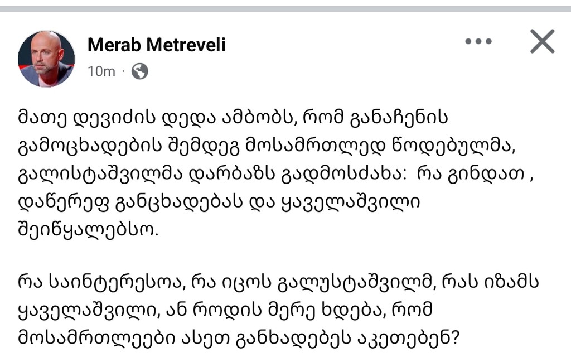The image size is (571, 357).
Task: Open the Merab Metreveli profile name link
Action: [x=157, y=45]
